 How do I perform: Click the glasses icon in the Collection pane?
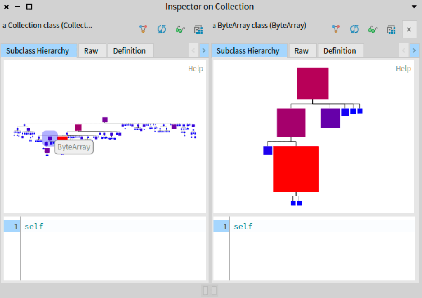(x=180, y=29)
